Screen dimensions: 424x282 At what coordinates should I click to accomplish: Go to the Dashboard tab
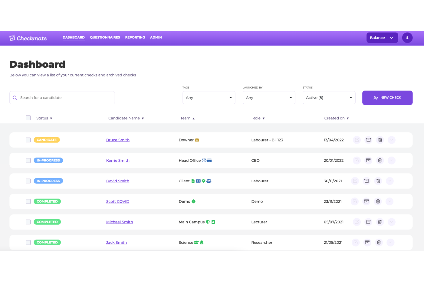[74, 37]
